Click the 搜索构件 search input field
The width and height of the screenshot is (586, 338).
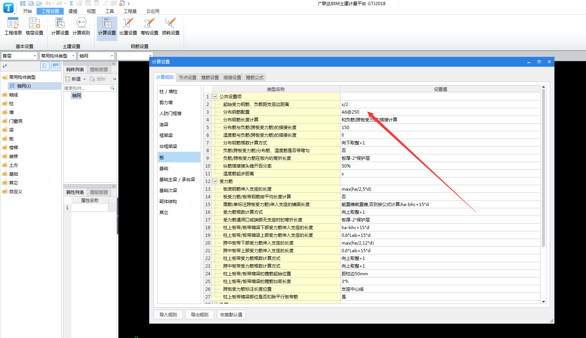point(86,88)
